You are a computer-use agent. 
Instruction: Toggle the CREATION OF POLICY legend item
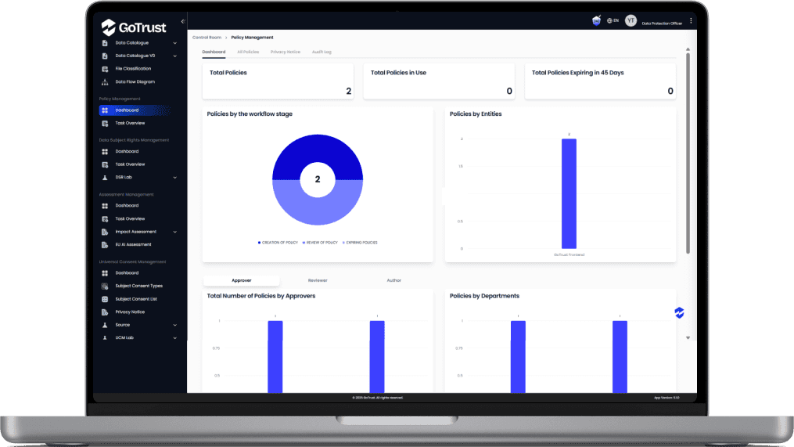point(278,243)
